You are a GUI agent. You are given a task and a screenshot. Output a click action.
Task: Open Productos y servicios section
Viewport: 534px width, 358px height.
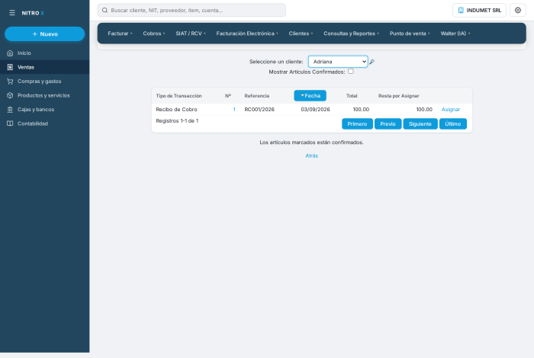point(44,95)
